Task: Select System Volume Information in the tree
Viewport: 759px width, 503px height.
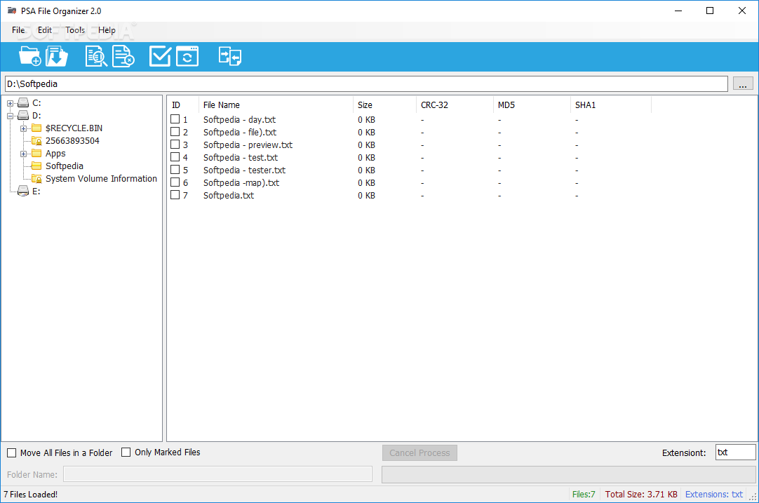Action: pos(101,179)
